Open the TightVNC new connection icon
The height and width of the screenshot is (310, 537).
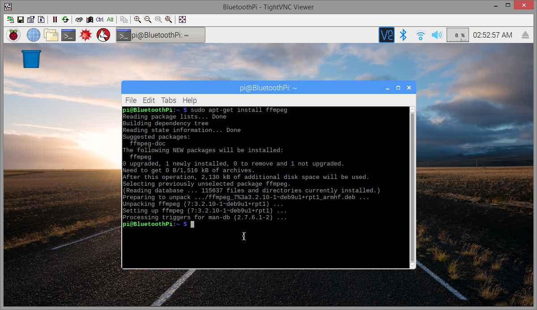click(x=11, y=20)
